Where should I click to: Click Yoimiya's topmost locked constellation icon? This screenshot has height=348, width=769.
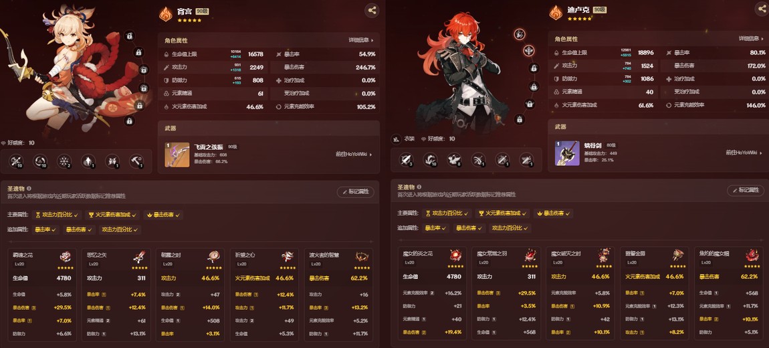point(130,35)
